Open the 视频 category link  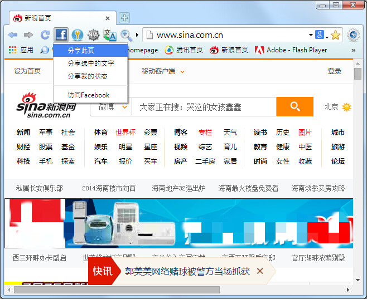coord(181,147)
